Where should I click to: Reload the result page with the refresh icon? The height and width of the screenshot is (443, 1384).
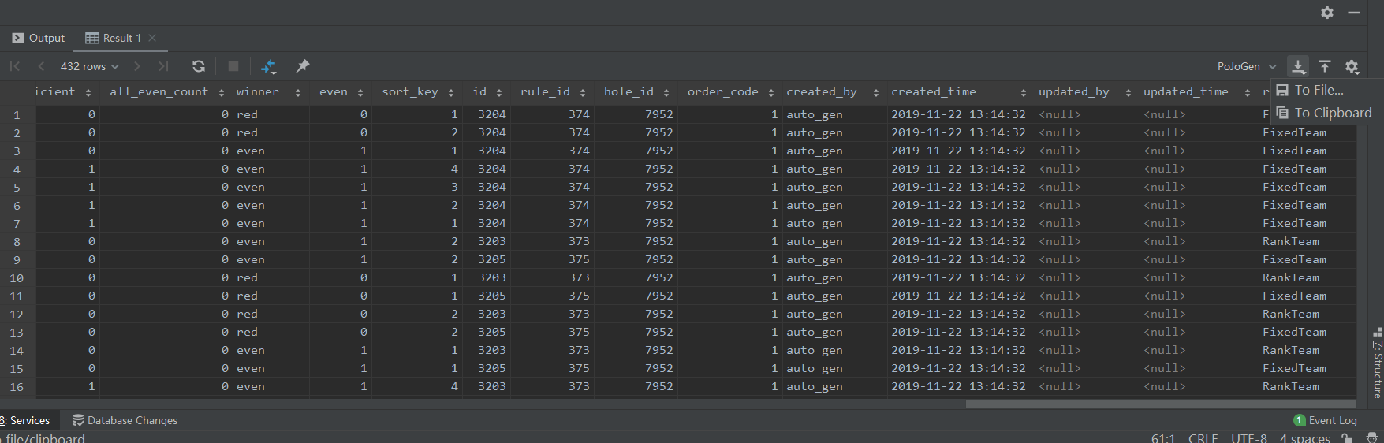pos(199,66)
